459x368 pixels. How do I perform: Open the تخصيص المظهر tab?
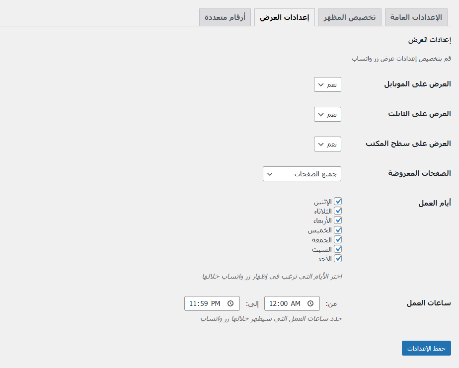coord(350,17)
